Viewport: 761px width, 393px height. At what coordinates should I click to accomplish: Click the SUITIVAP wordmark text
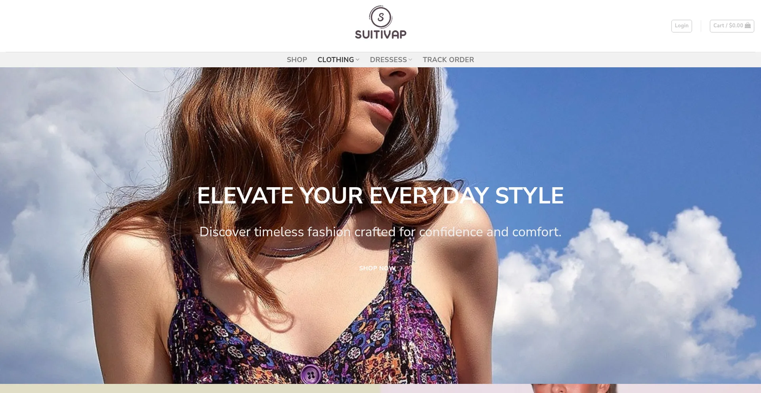pos(380,34)
